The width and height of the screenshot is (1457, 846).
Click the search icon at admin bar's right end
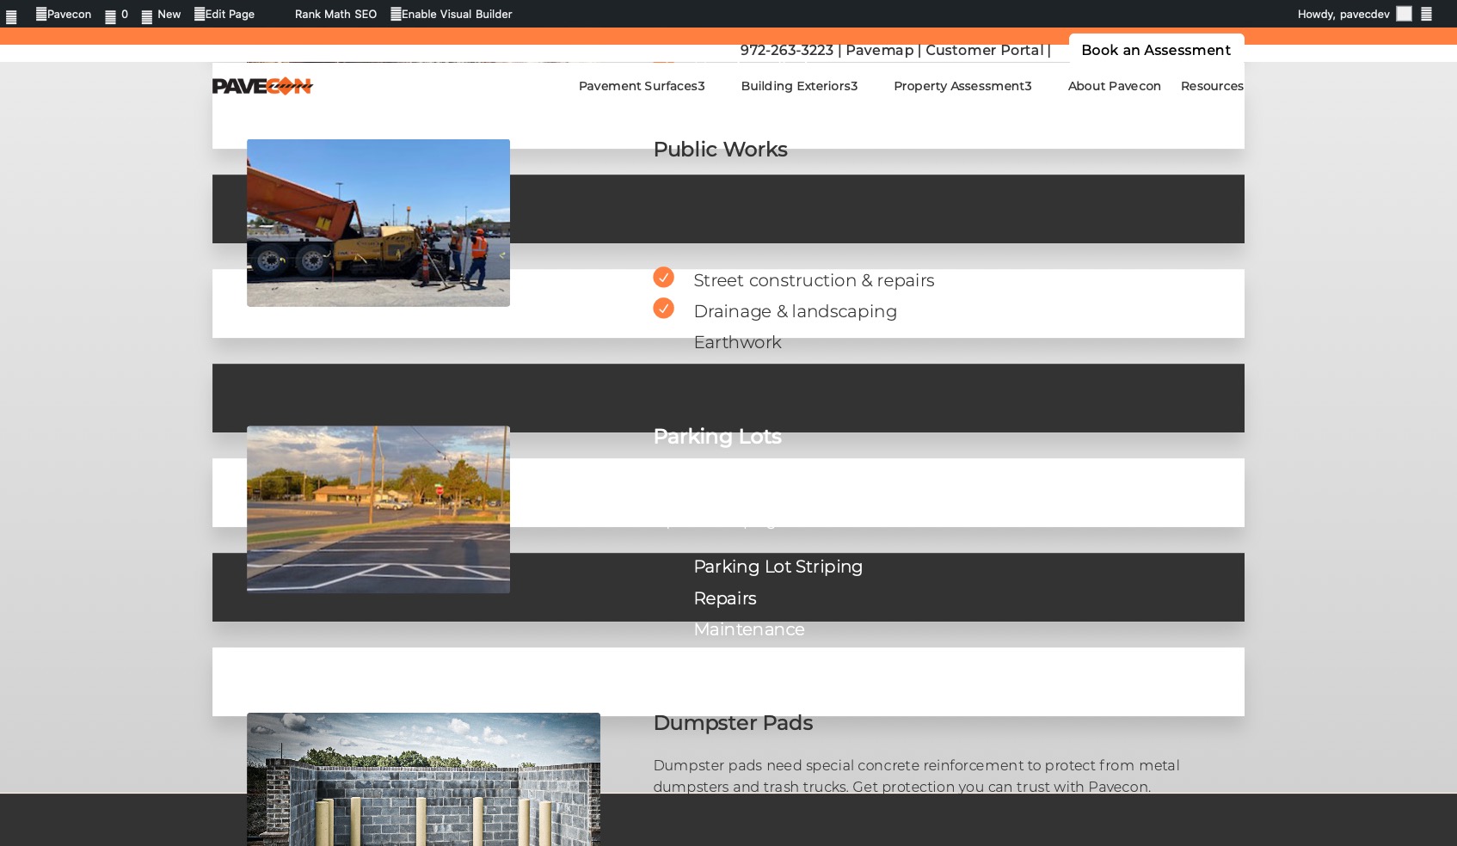pyautogui.click(x=1426, y=14)
